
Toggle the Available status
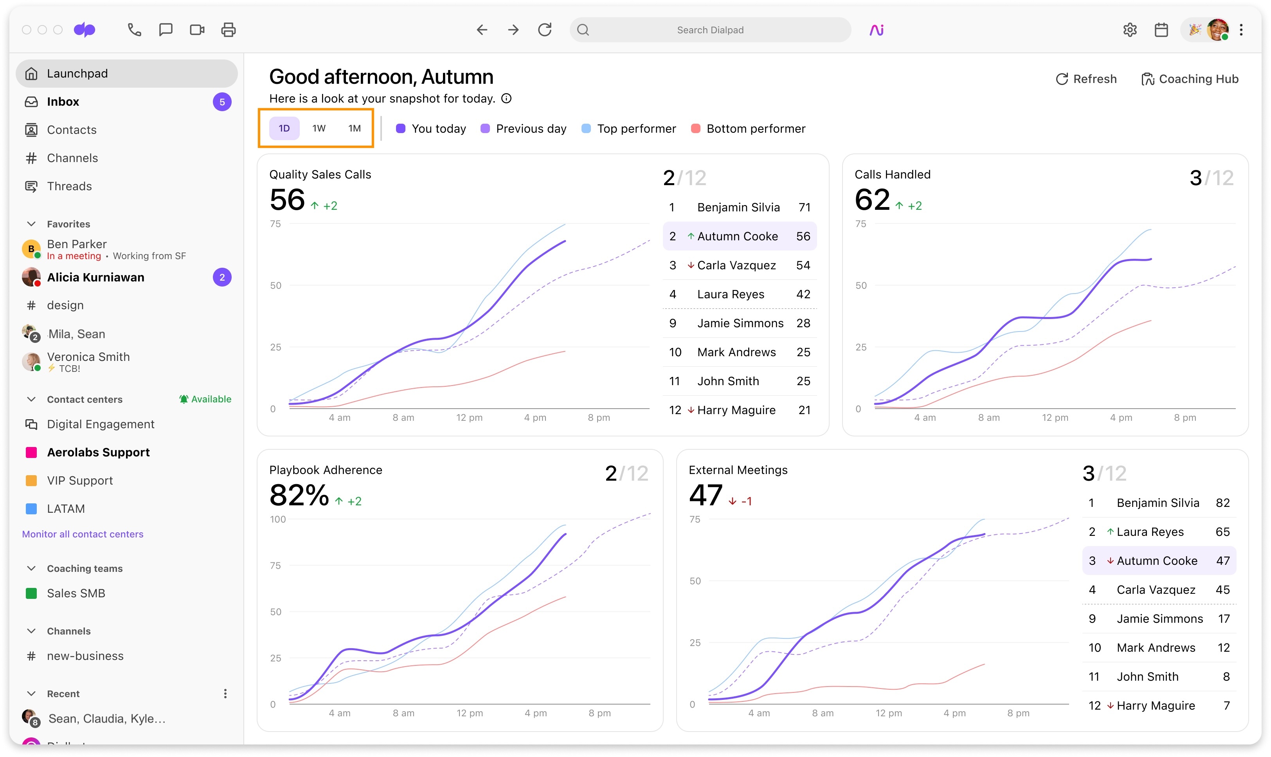tap(205, 399)
